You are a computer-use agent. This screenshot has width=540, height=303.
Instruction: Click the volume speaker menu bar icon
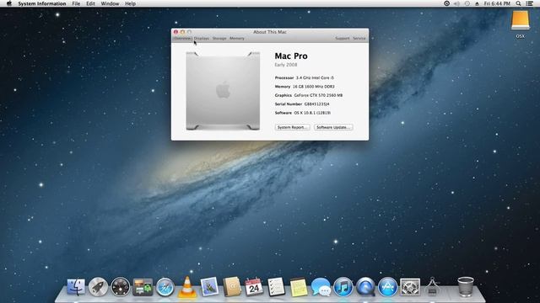(x=457, y=3)
